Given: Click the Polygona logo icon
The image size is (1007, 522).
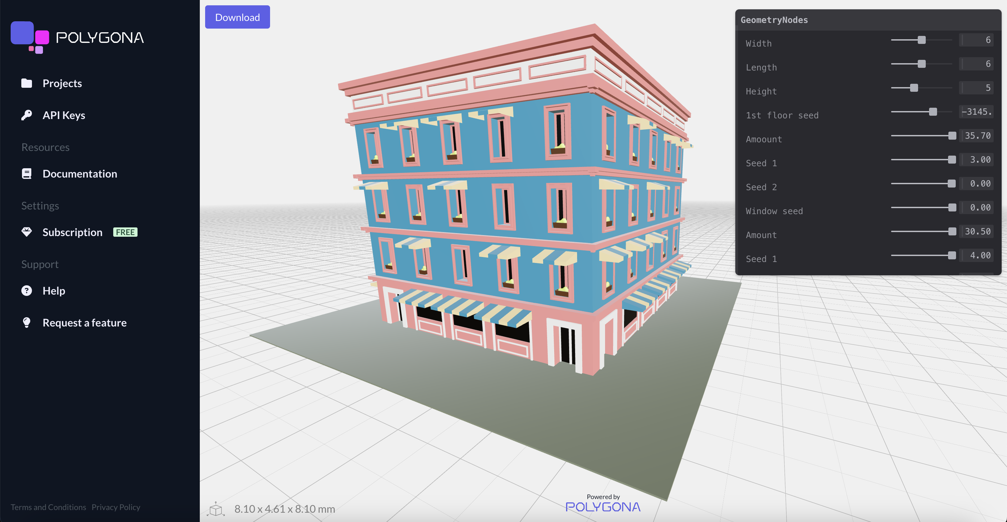Looking at the screenshot, I should tap(30, 37).
